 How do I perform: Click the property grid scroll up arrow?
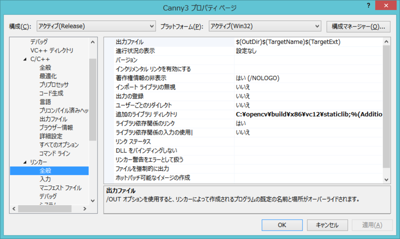point(386,41)
